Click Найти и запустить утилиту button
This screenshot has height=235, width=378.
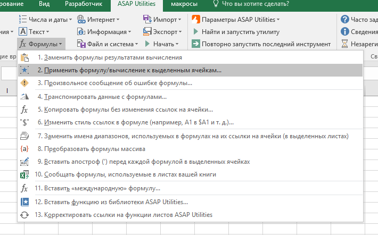[x=236, y=32]
